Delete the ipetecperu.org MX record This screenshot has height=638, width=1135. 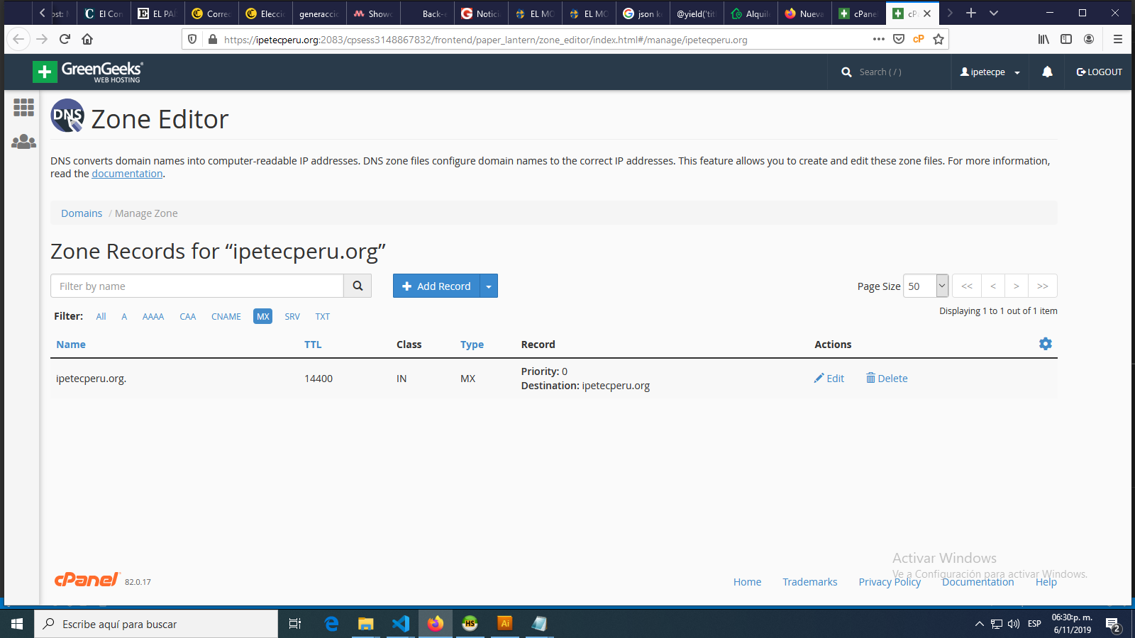point(887,379)
